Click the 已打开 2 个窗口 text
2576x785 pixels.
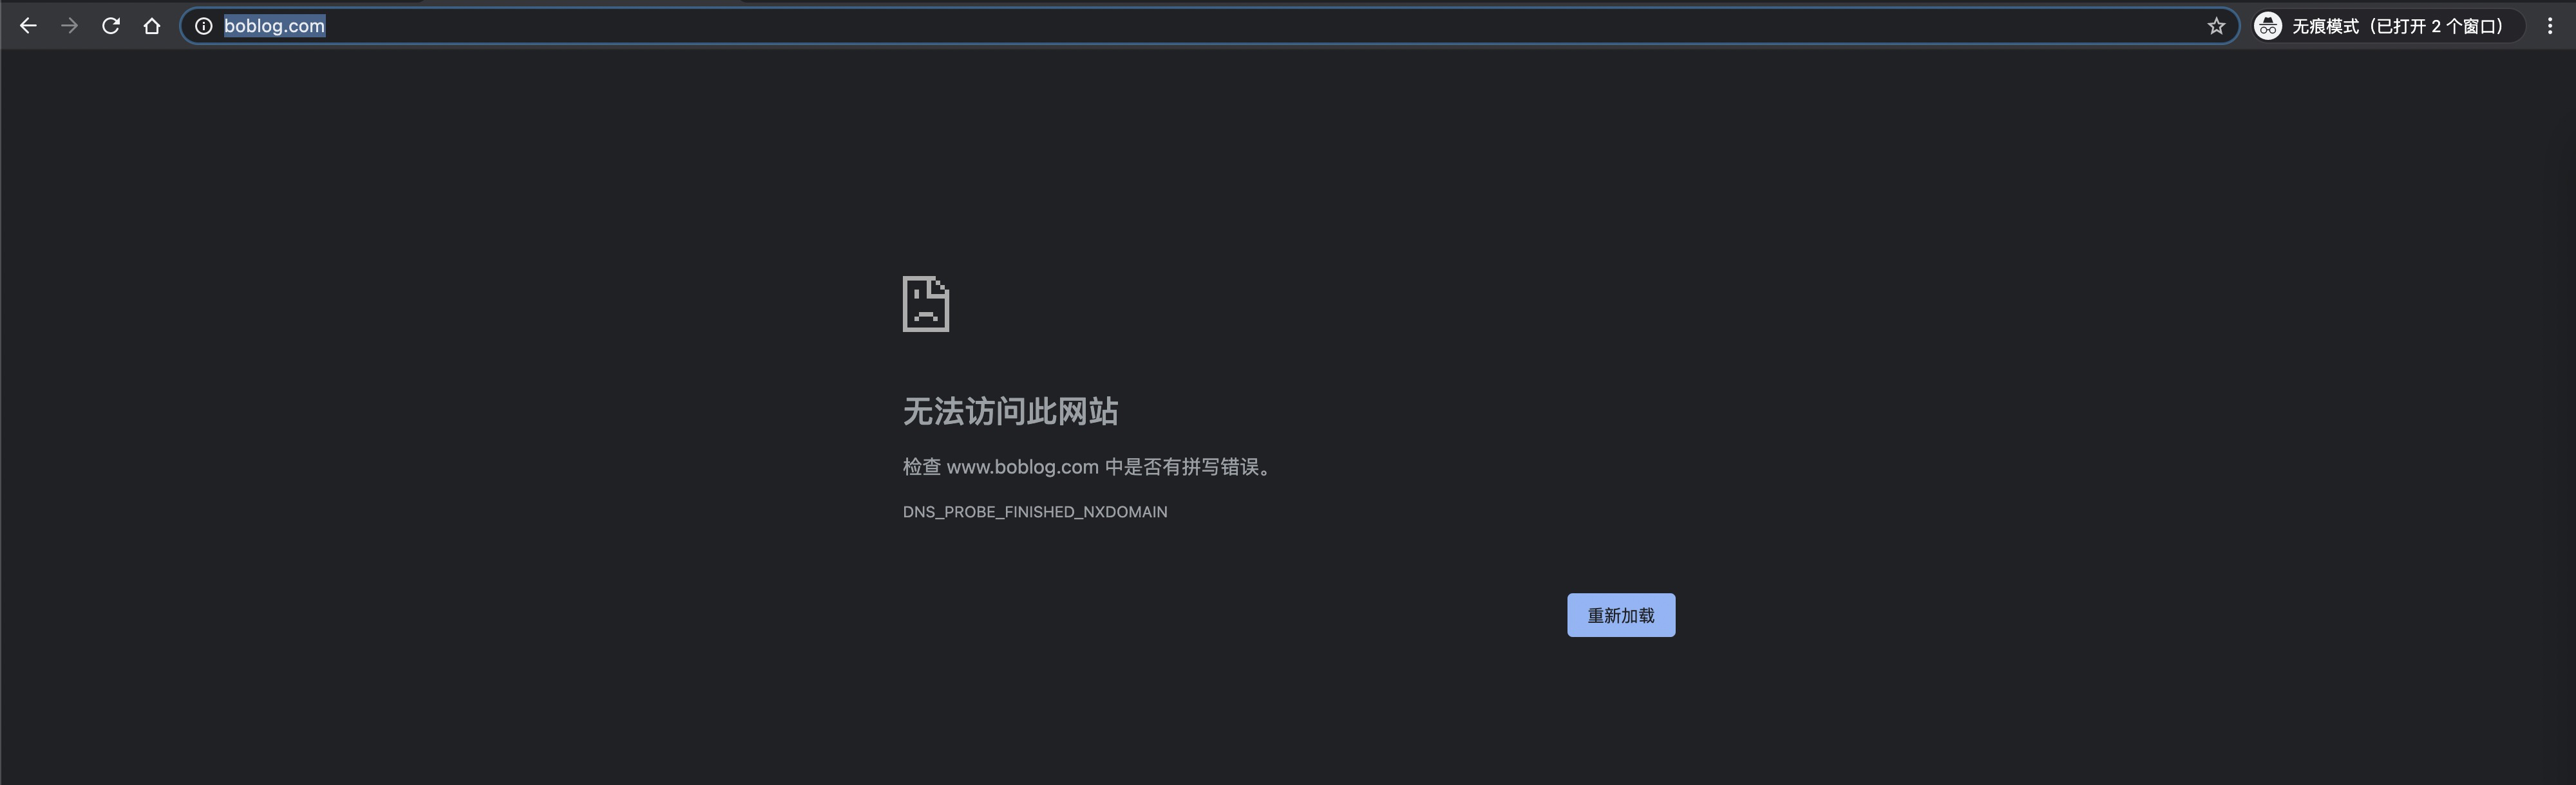(2438, 26)
